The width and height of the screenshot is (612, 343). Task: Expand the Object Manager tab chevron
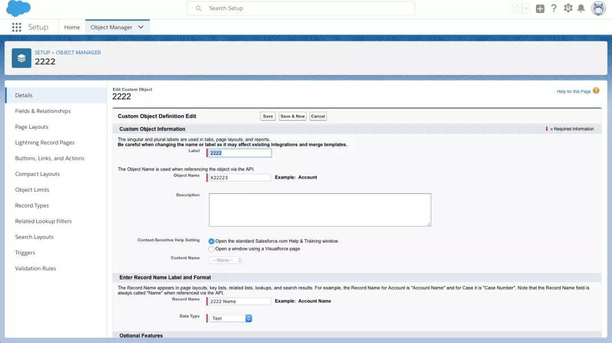(x=141, y=27)
